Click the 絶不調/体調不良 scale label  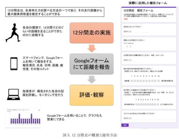point(167,81)
